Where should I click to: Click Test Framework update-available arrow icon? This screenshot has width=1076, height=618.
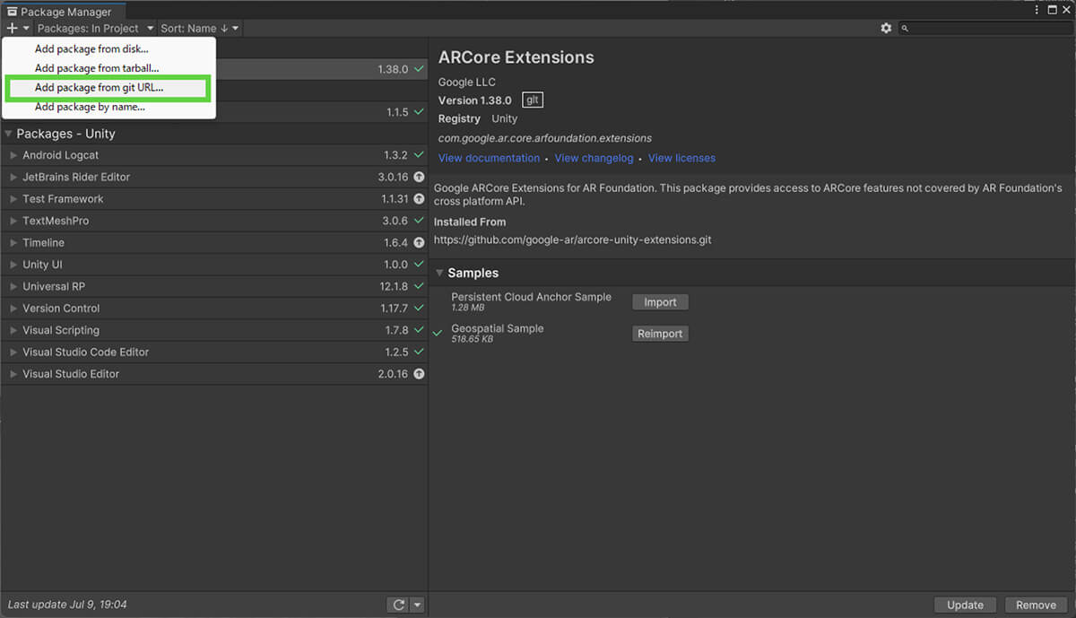419,199
